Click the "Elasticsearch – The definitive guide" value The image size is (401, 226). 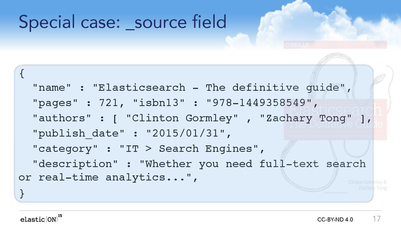click(219, 87)
